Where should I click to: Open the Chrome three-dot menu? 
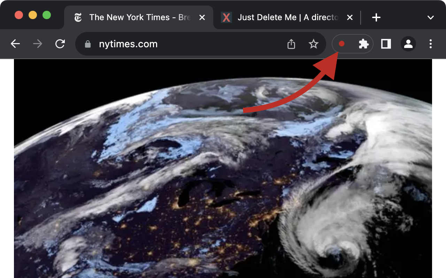[x=431, y=44]
